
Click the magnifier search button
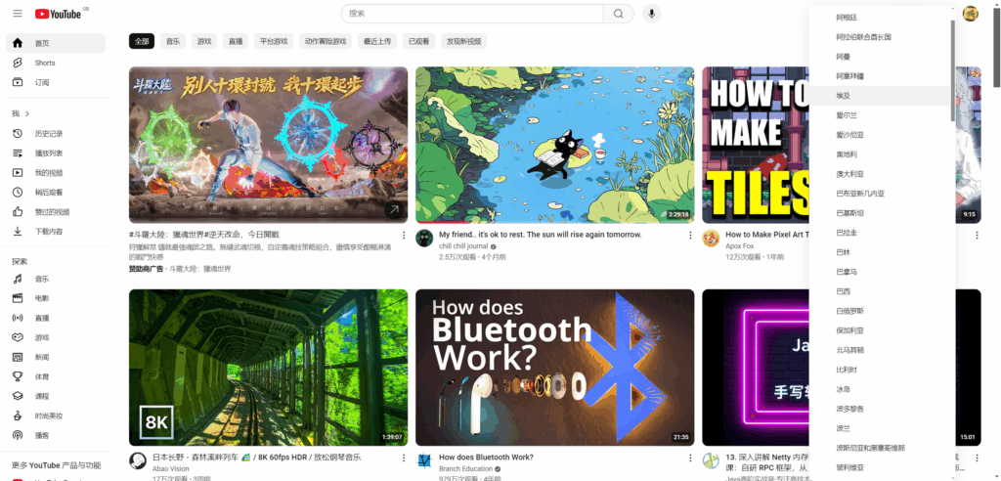click(x=618, y=14)
